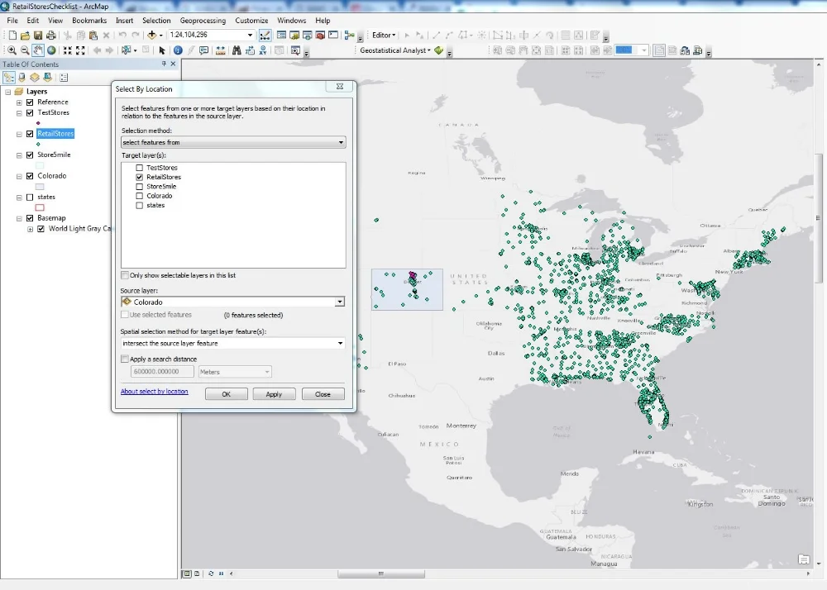827x590 pixels.
Task: Toggle visibility of TestStores layer in Table Of Contents
Action: point(30,112)
